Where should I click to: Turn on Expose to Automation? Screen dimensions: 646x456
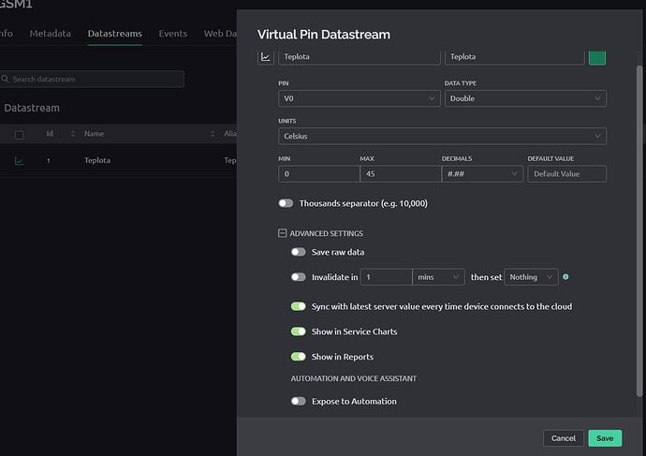tap(299, 401)
